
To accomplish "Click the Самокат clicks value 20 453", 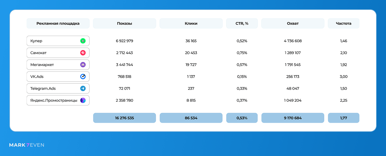I will tap(191, 53).
